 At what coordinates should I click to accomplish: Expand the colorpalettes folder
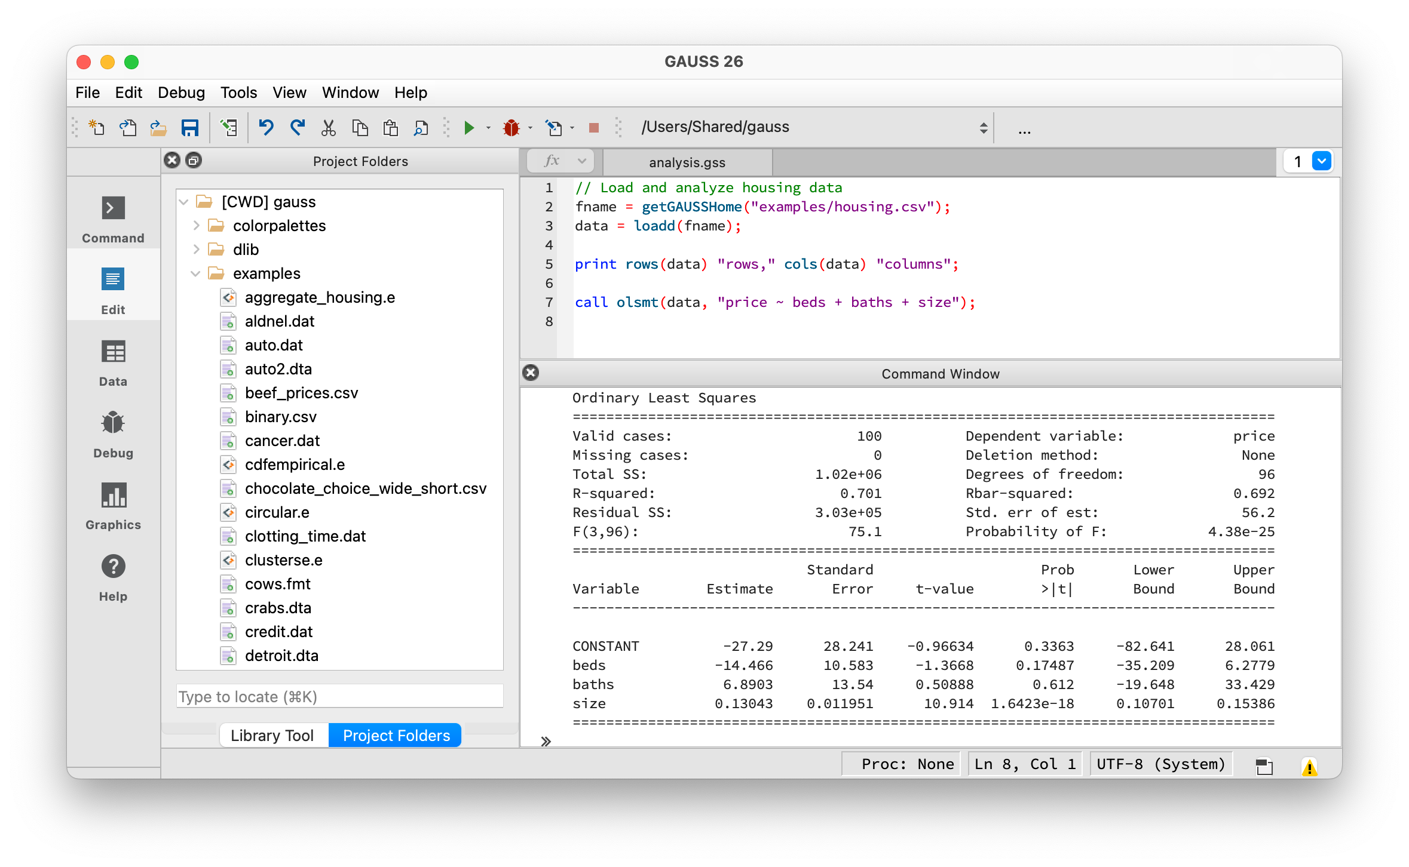click(x=195, y=226)
